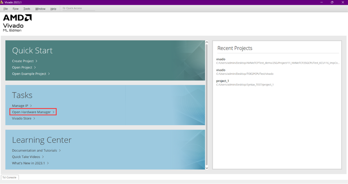Viewport: 348px width, 184px height.
Task: Open Hardware Manager from Tasks
Action: pos(31,112)
